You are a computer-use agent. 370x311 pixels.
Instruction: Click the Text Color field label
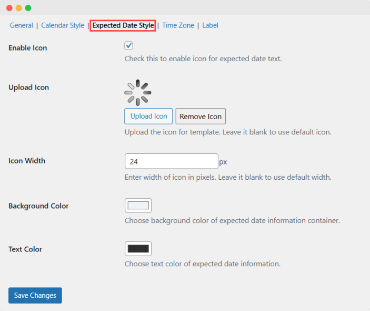(x=25, y=249)
